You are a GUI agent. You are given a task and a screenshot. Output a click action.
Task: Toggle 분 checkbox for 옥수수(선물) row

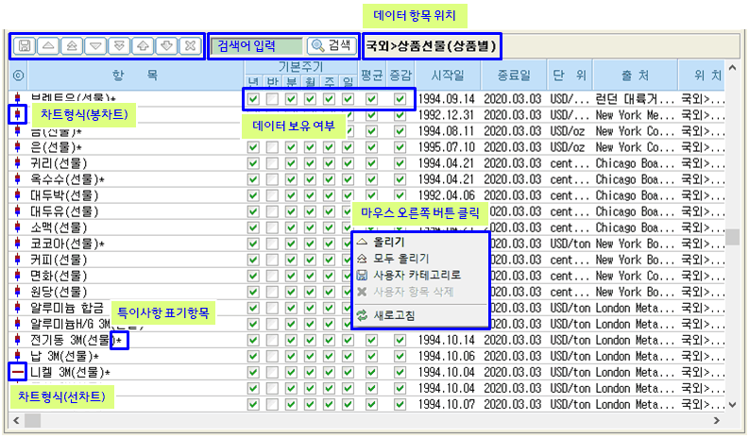click(291, 179)
